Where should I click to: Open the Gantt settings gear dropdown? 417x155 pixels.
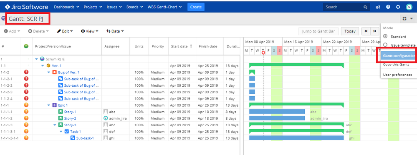click(407, 19)
